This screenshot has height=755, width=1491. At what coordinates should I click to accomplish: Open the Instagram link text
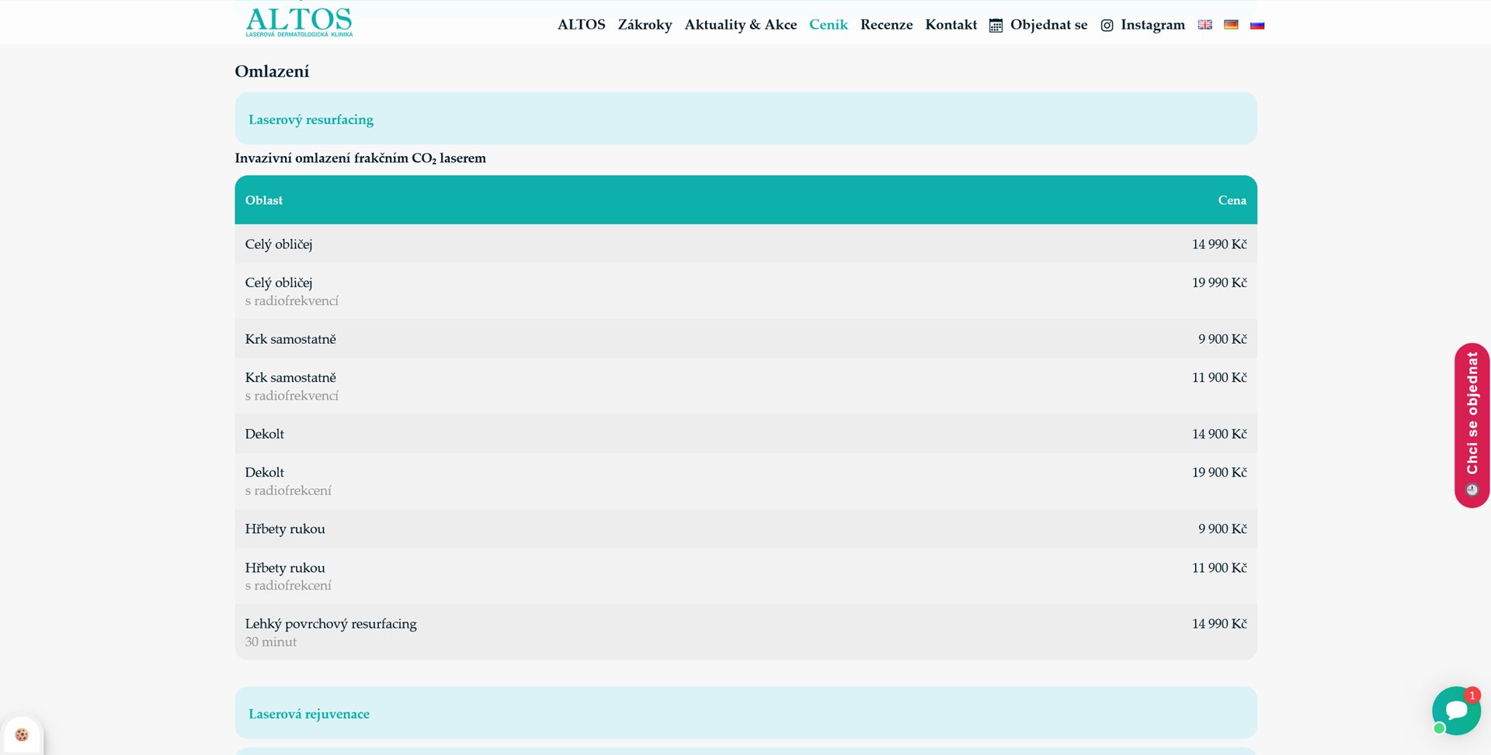(1152, 25)
